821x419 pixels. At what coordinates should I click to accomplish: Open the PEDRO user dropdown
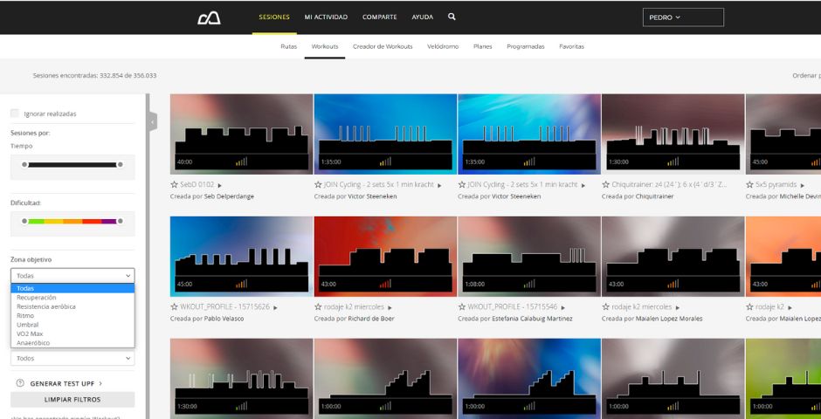coord(683,17)
